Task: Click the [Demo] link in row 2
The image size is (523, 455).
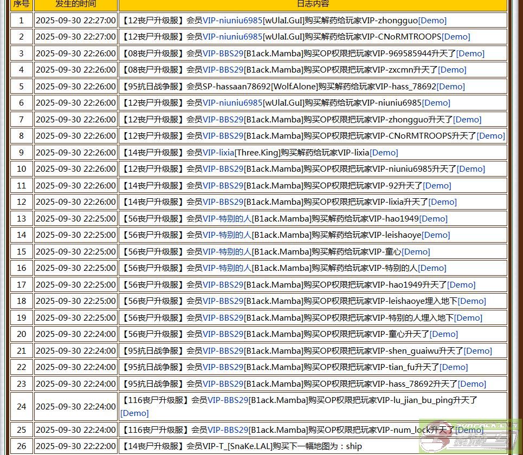Action: tap(456, 37)
